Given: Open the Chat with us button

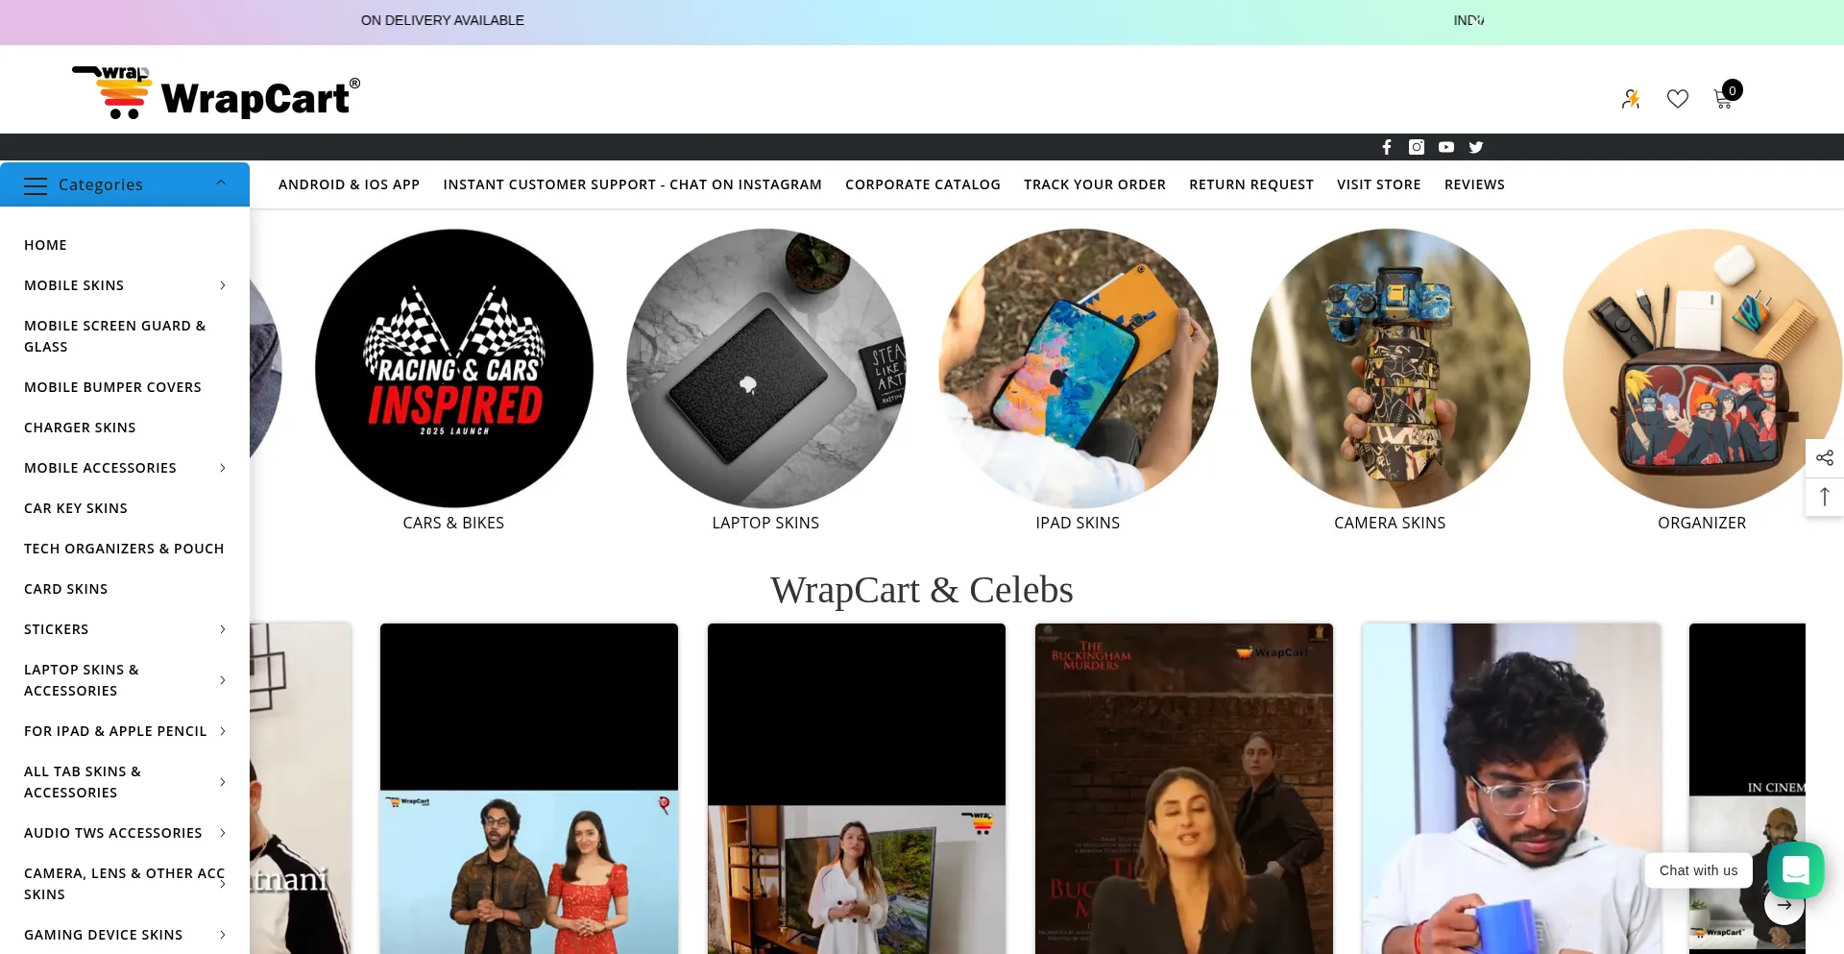Looking at the screenshot, I should pos(1698,870).
